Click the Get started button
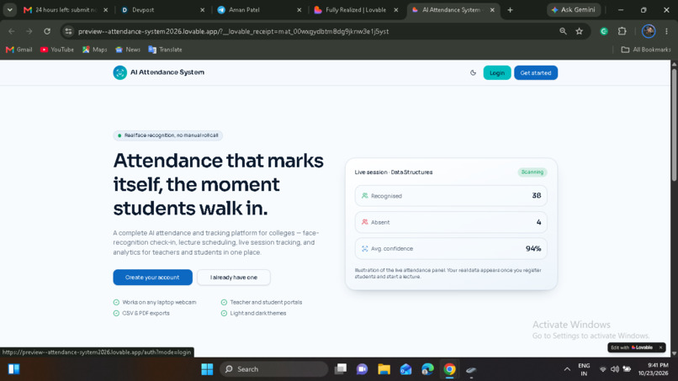 (536, 72)
